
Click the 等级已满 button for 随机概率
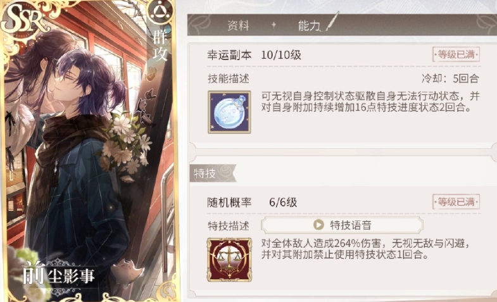point(456,202)
